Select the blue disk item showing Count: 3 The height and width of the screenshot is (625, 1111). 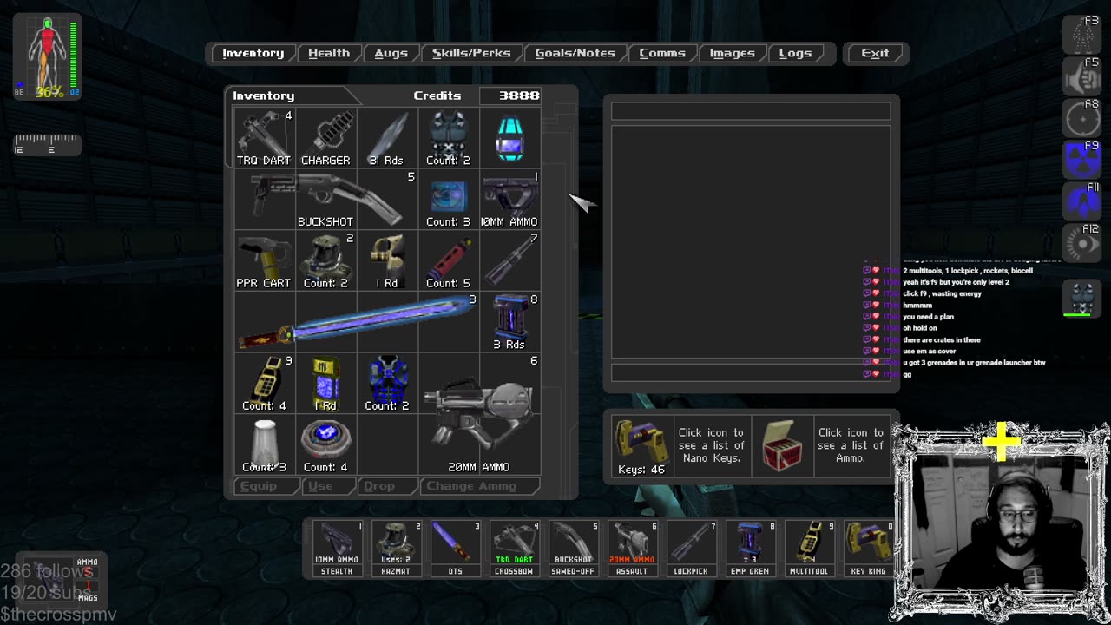click(449, 199)
